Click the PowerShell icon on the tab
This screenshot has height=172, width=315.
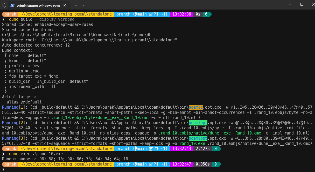[12, 5]
